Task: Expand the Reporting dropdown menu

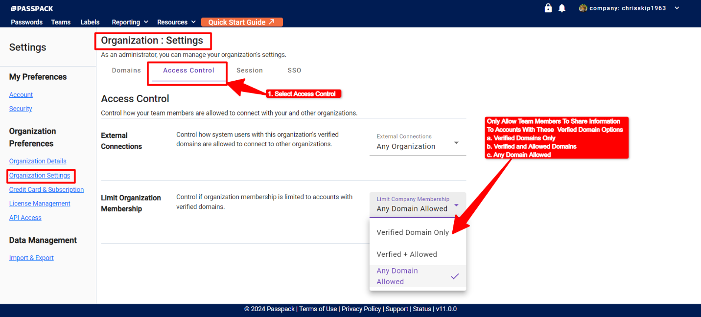Action: [x=130, y=22]
